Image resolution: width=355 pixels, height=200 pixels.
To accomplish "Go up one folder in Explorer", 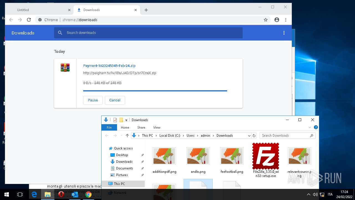I will coord(127,136).
